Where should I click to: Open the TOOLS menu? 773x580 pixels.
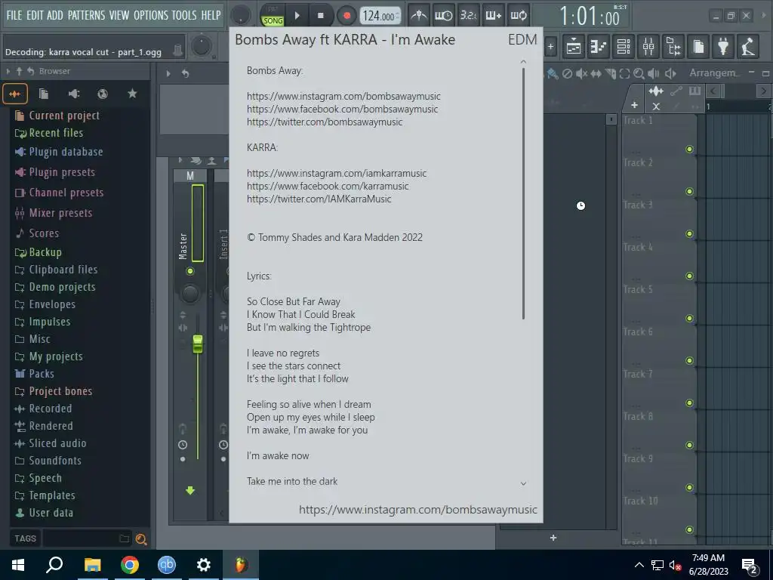click(184, 15)
